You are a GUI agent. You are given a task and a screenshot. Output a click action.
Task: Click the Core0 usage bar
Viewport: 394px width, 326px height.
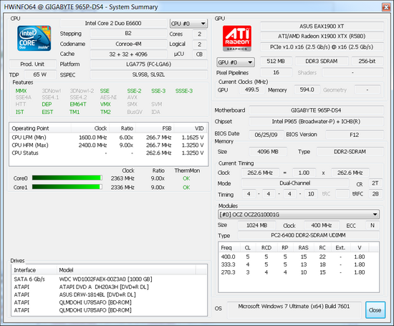coord(67,178)
